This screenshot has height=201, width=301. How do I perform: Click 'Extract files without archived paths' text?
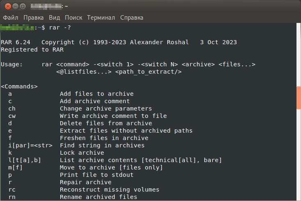point(126,131)
